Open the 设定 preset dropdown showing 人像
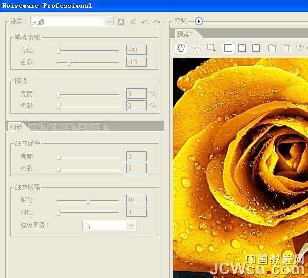Viewport: 308px width, 278px height. (x=72, y=22)
